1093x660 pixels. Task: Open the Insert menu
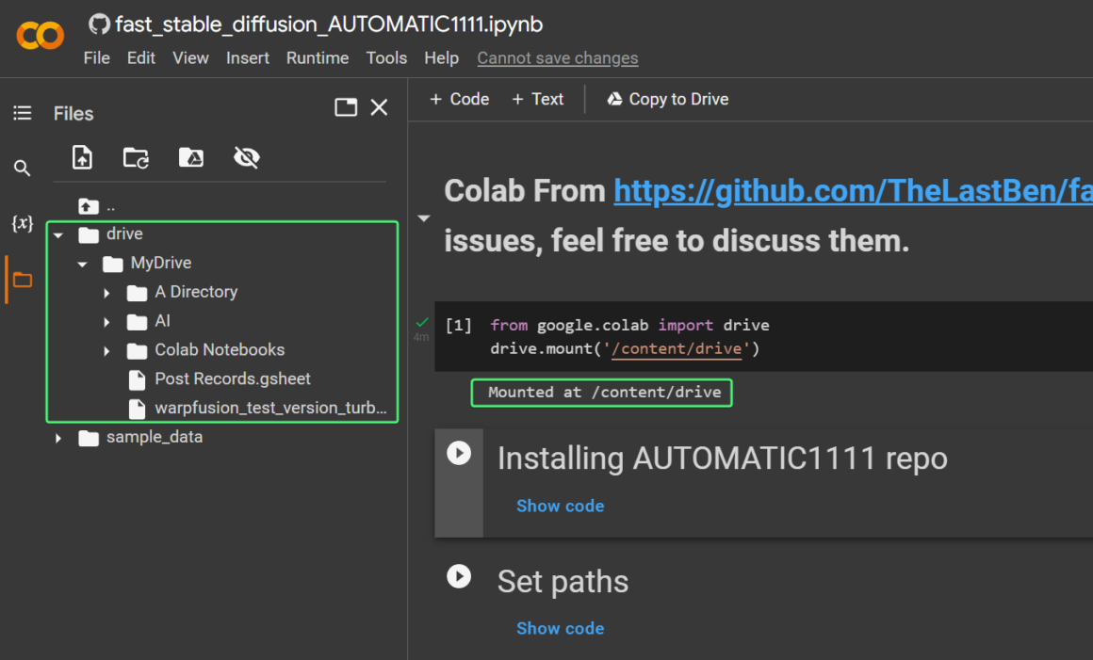(248, 57)
